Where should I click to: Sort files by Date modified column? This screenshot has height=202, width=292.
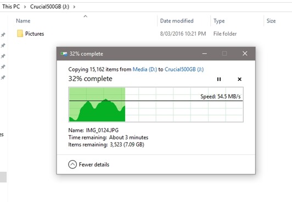pyautogui.click(x=177, y=21)
